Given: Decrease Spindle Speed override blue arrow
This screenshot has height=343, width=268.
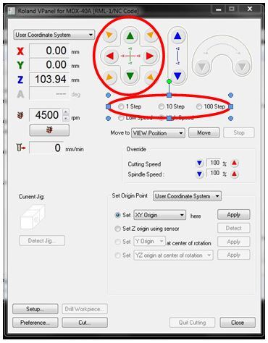Looking at the screenshot, I should [x=199, y=174].
